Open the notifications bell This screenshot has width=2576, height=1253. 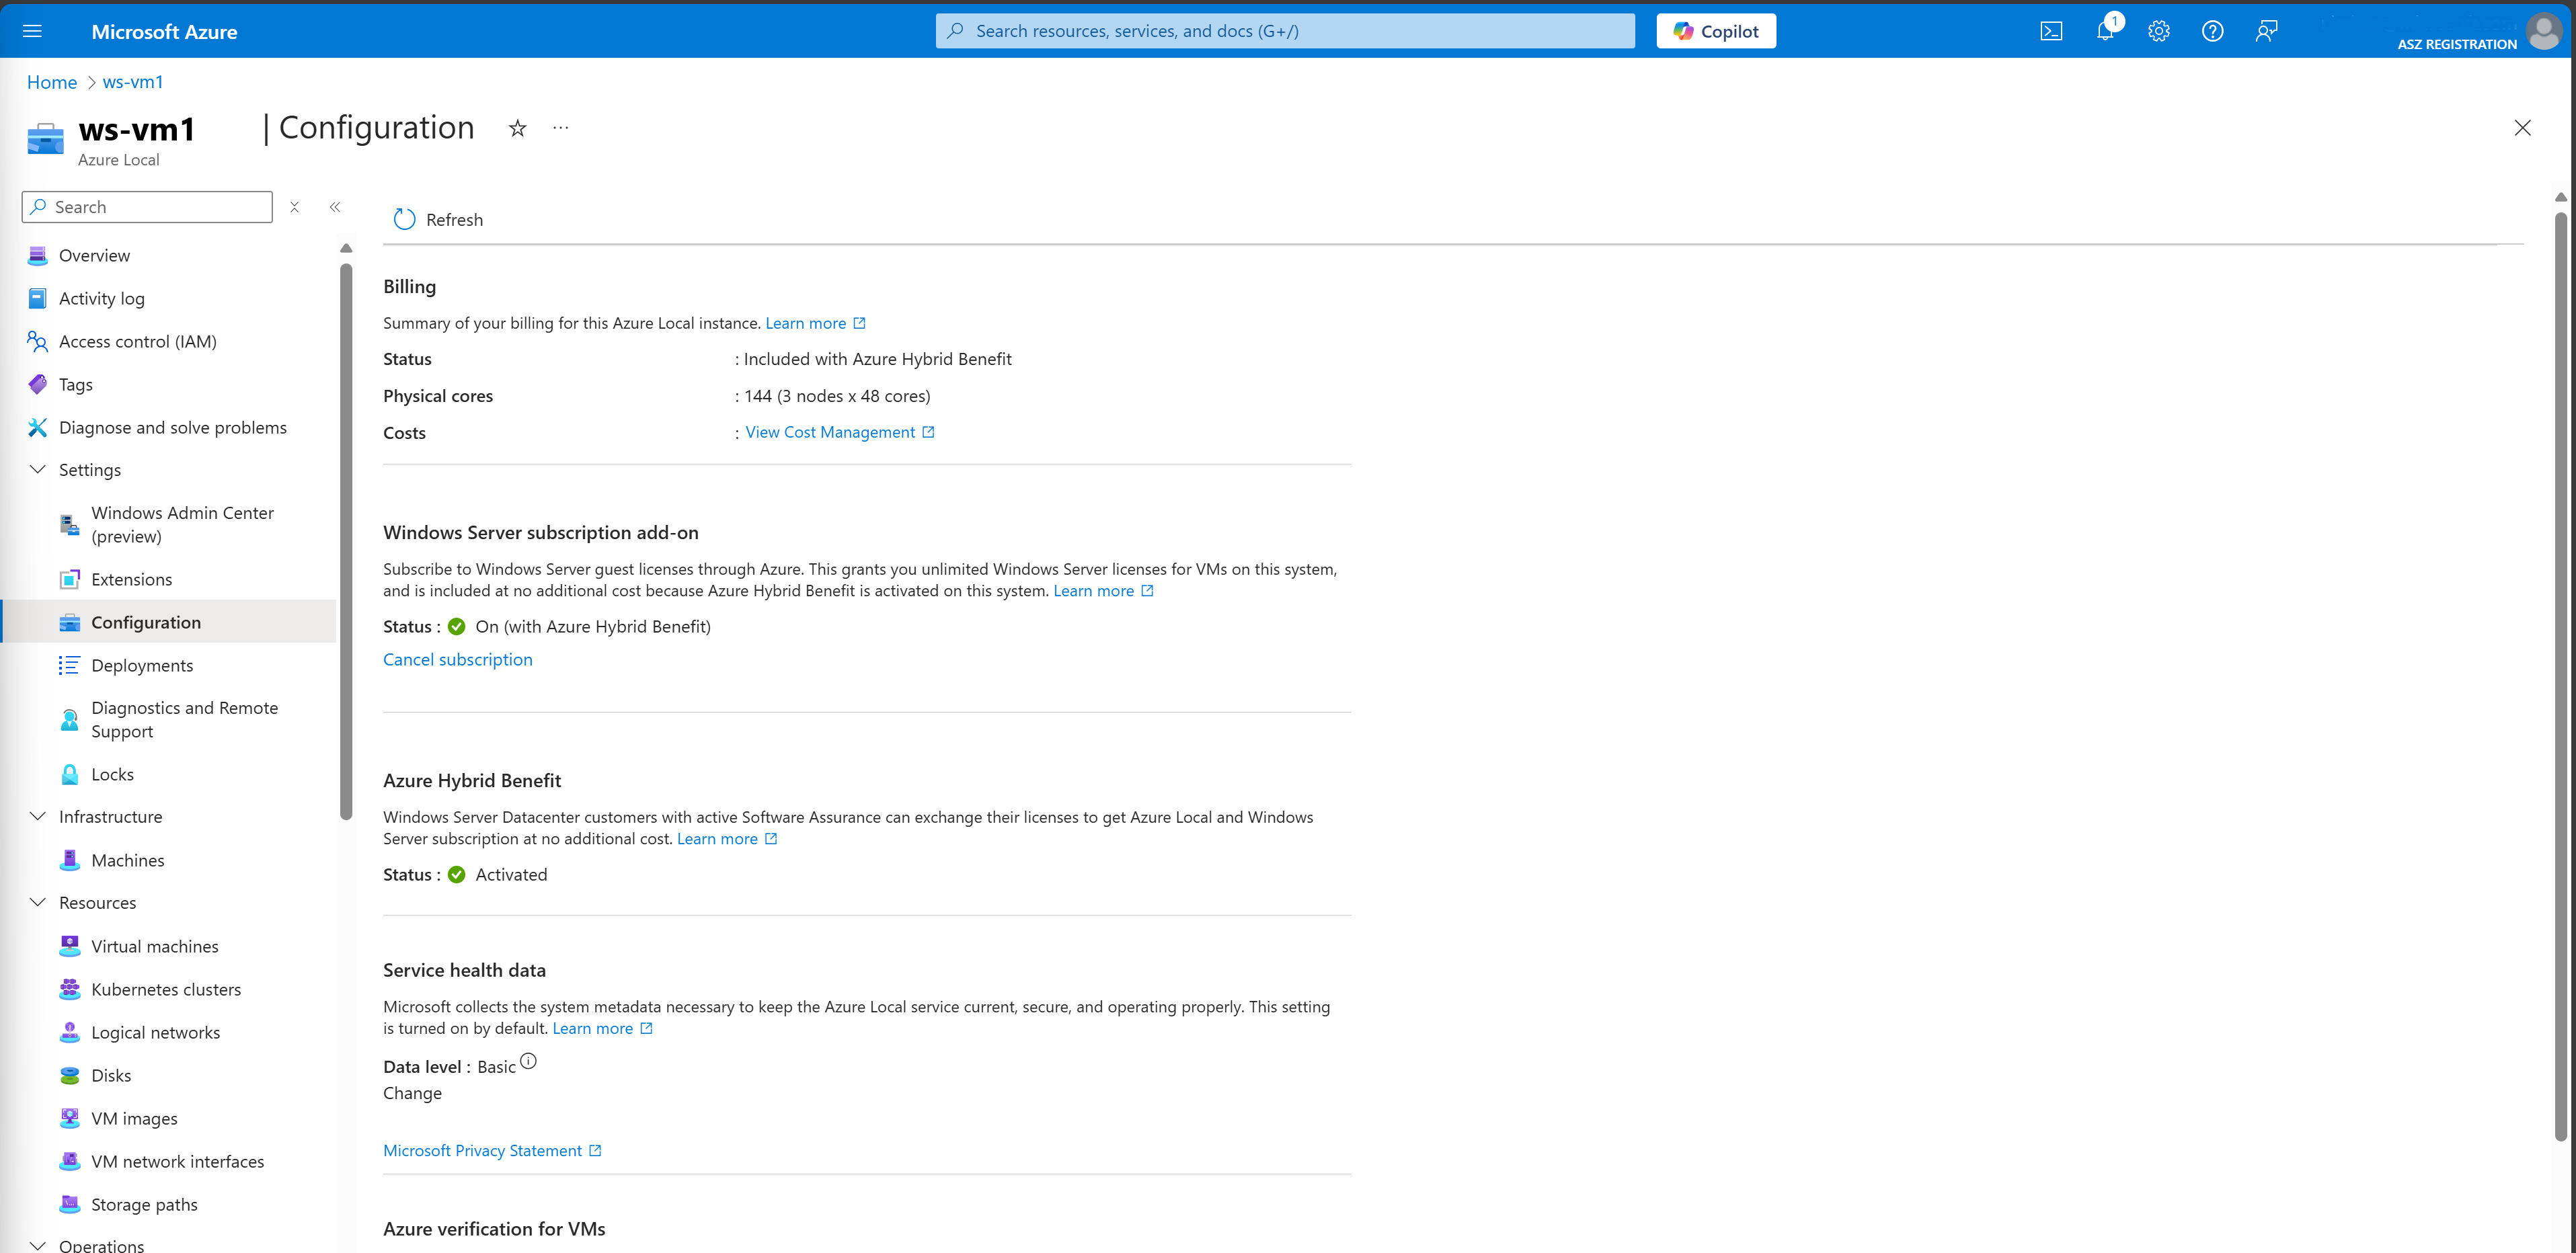[x=2105, y=31]
